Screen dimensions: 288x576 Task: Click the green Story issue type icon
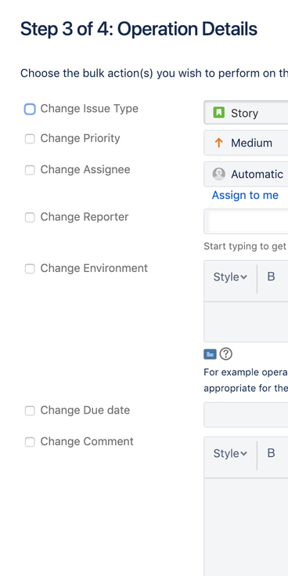coord(218,112)
